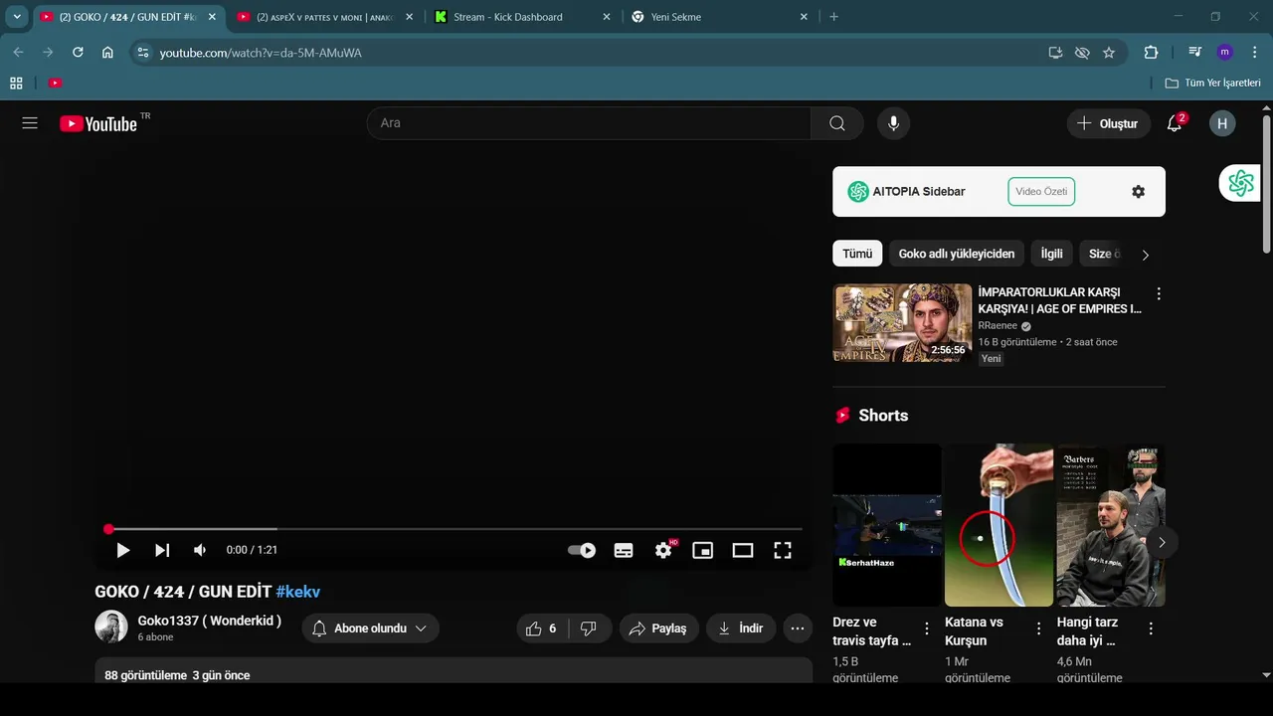1273x716 pixels.
Task: Toggle autoplay switch in player
Action: [582, 550]
